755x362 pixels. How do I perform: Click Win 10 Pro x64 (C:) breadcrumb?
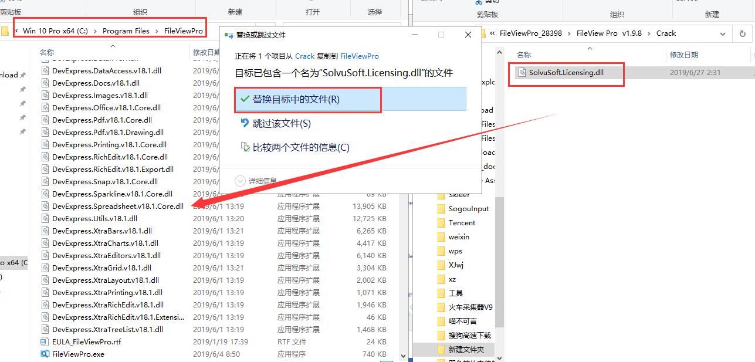(55, 31)
